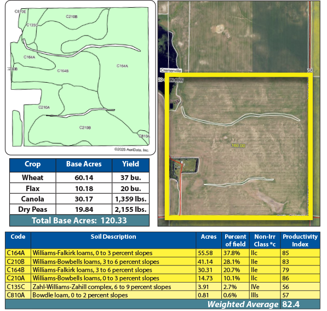Screen dimensions: 327x311
Task: Click the Productivity Index column header
Action: click(300, 240)
